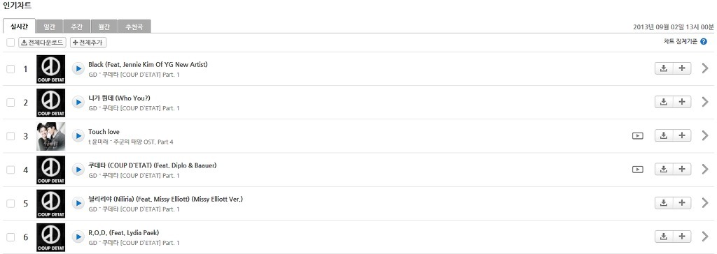Play the song Black by GD

[78, 69]
